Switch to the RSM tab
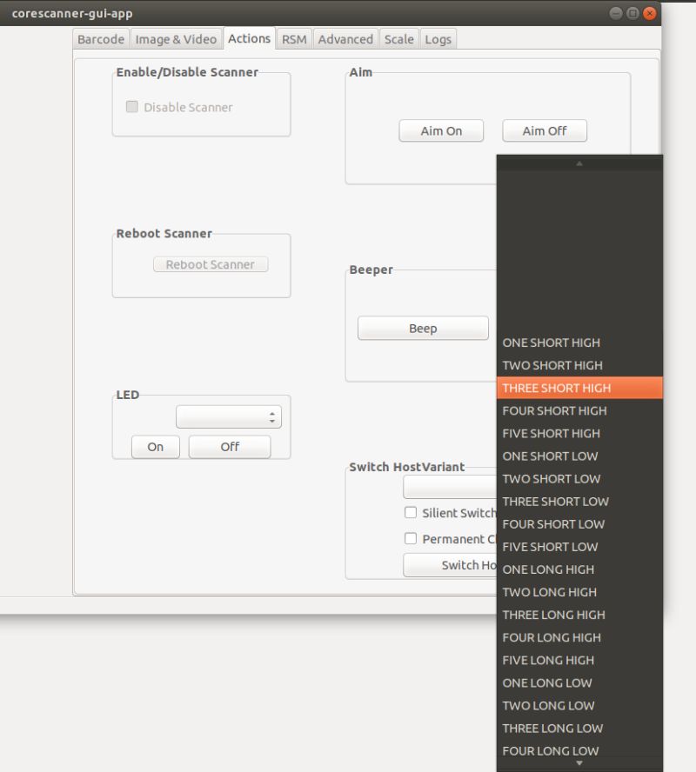Image resolution: width=696 pixels, height=772 pixels. tap(293, 38)
